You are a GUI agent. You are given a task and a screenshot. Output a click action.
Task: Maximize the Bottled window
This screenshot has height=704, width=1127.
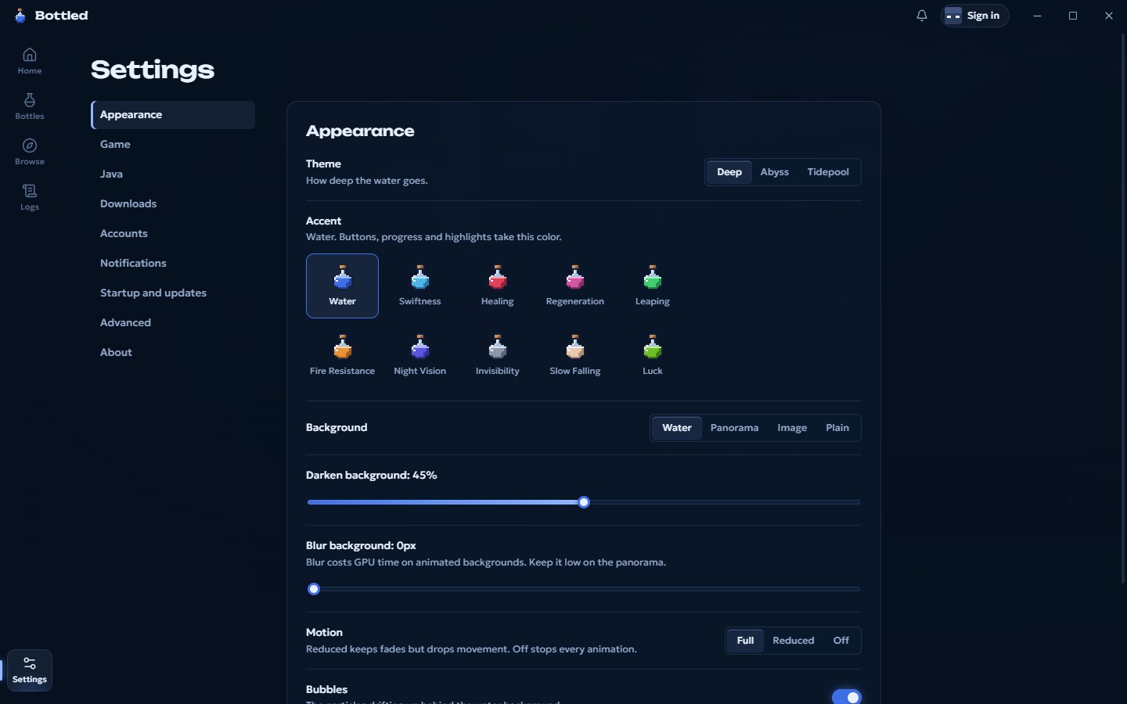[x=1073, y=16]
